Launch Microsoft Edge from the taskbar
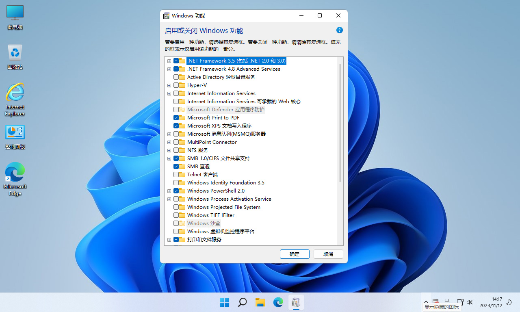The image size is (520, 312). [278, 302]
